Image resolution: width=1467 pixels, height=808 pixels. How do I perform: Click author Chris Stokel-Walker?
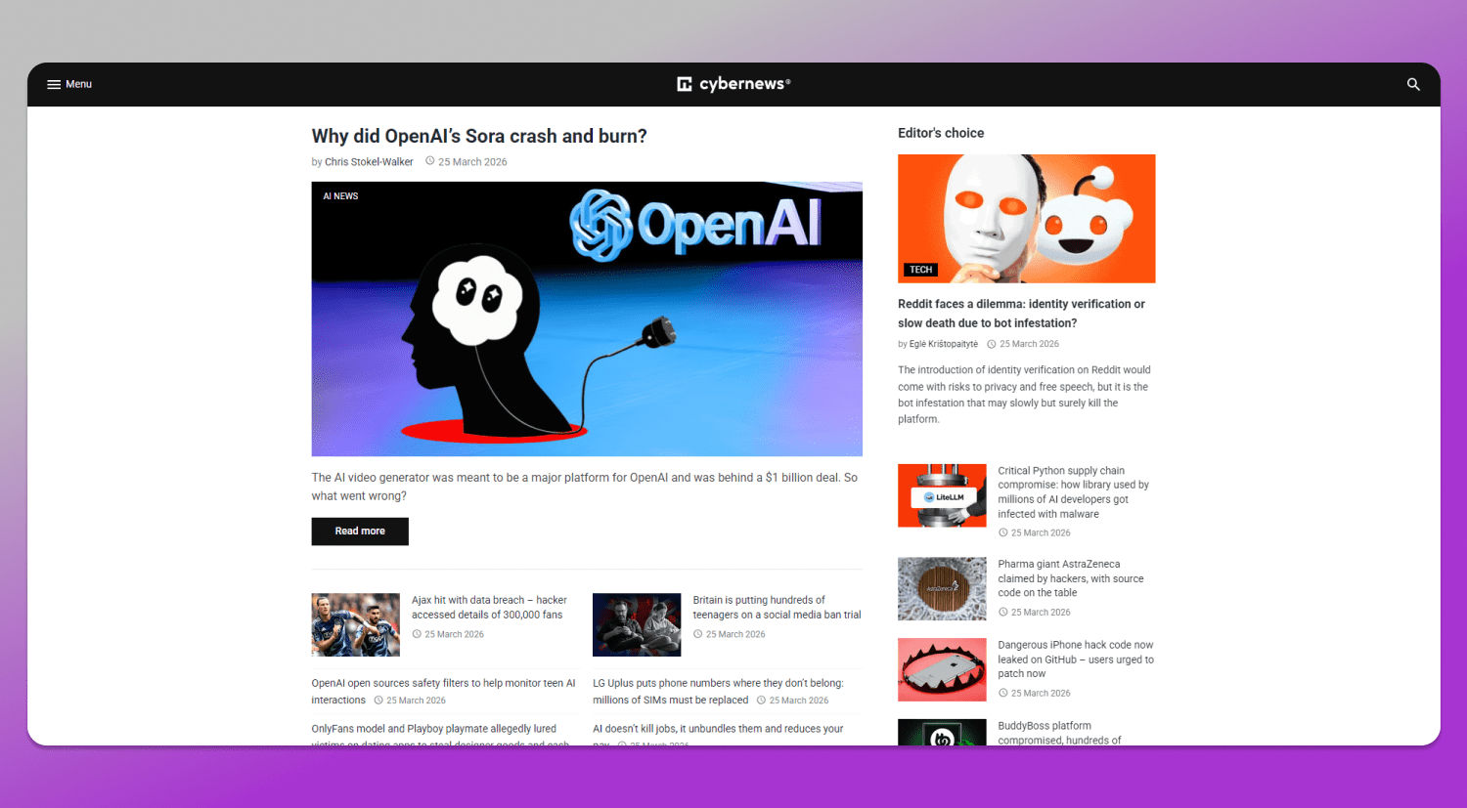click(369, 162)
